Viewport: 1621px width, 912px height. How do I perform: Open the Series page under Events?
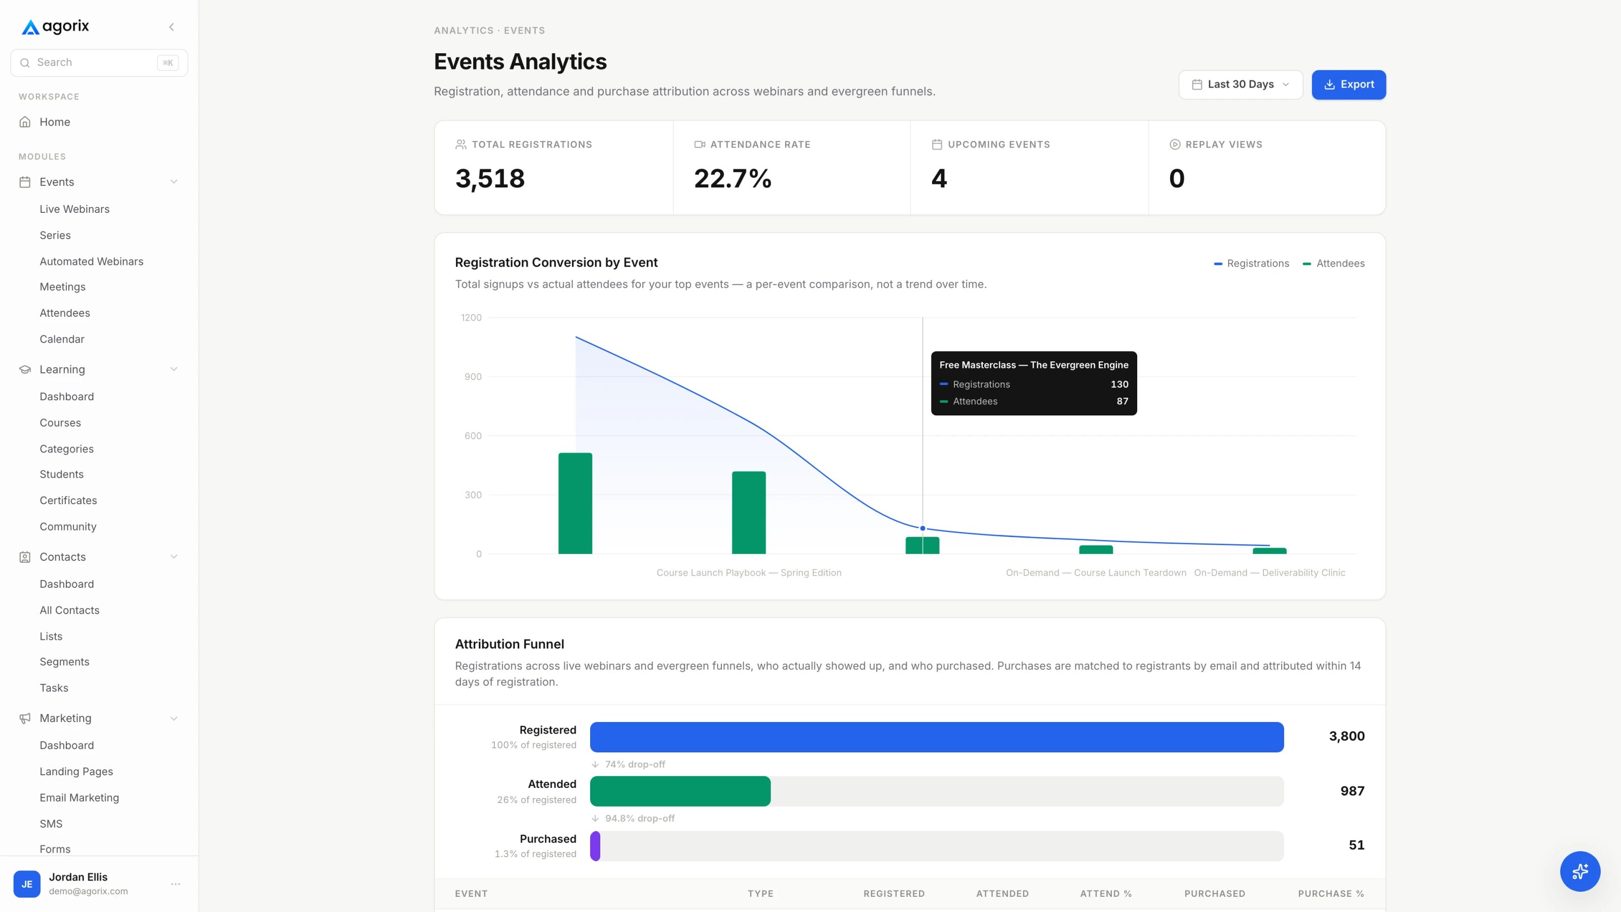click(55, 236)
